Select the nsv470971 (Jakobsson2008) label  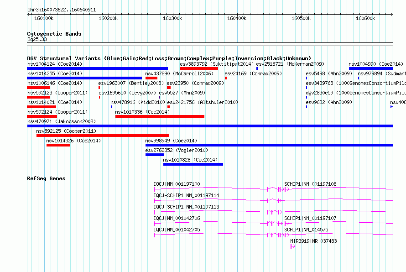62,121
